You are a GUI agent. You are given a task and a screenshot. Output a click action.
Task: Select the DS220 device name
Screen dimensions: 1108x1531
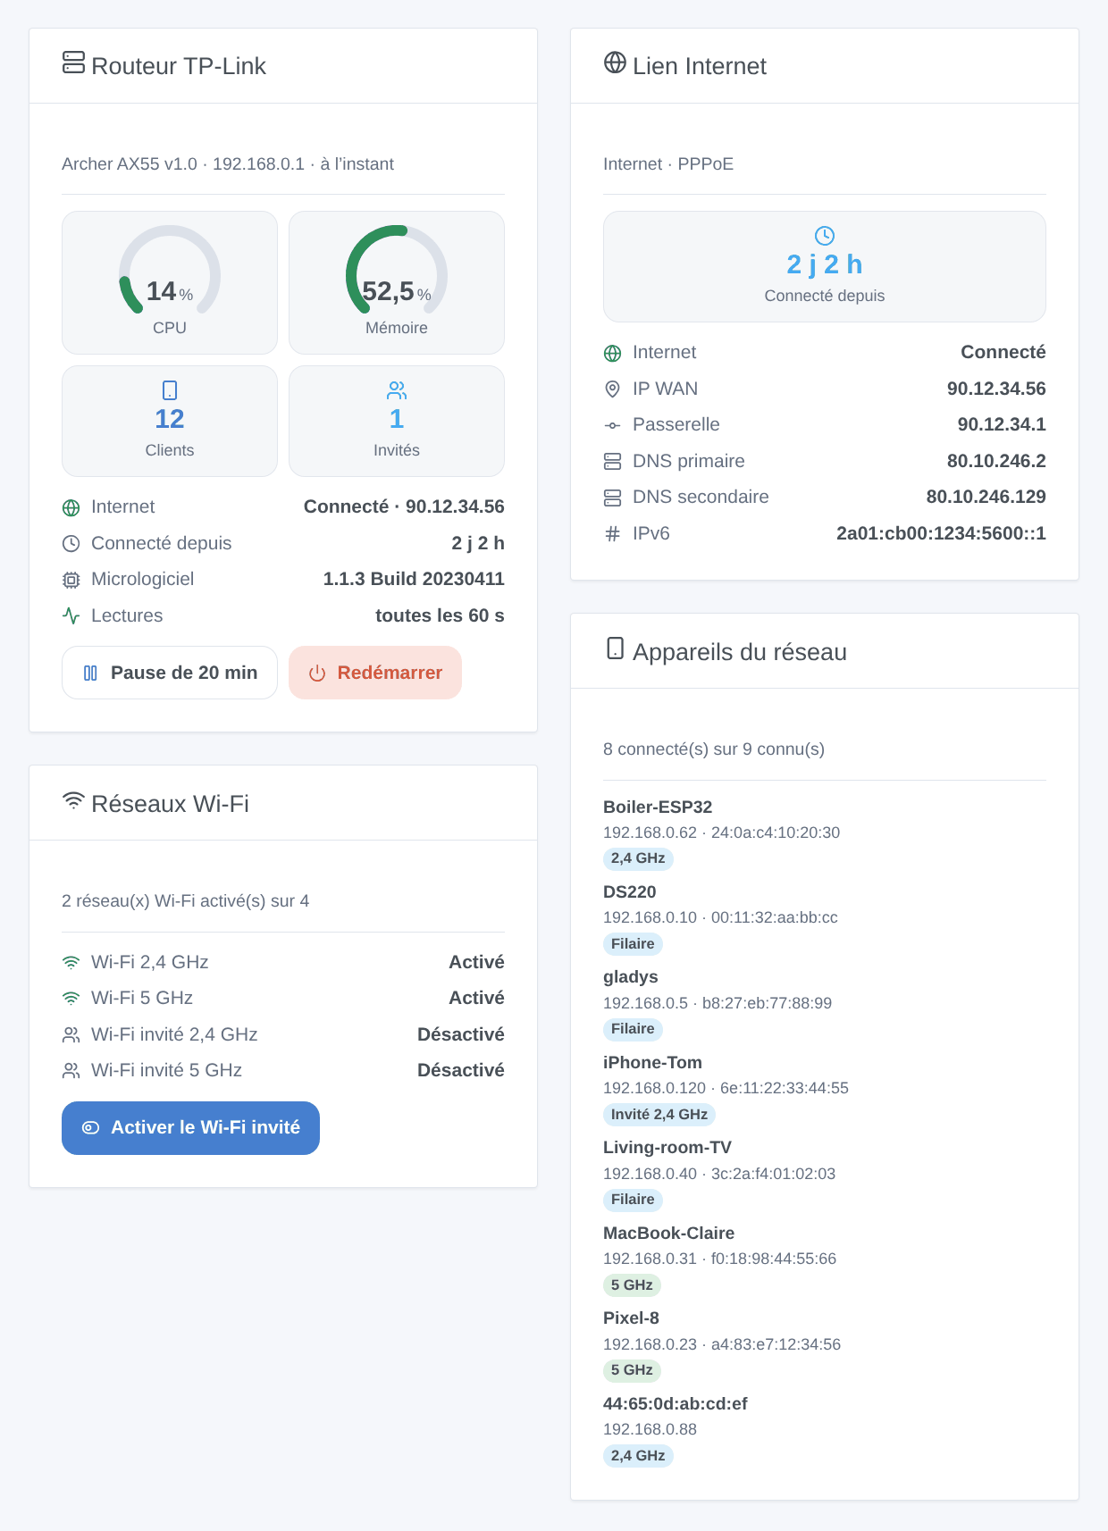coord(630,891)
